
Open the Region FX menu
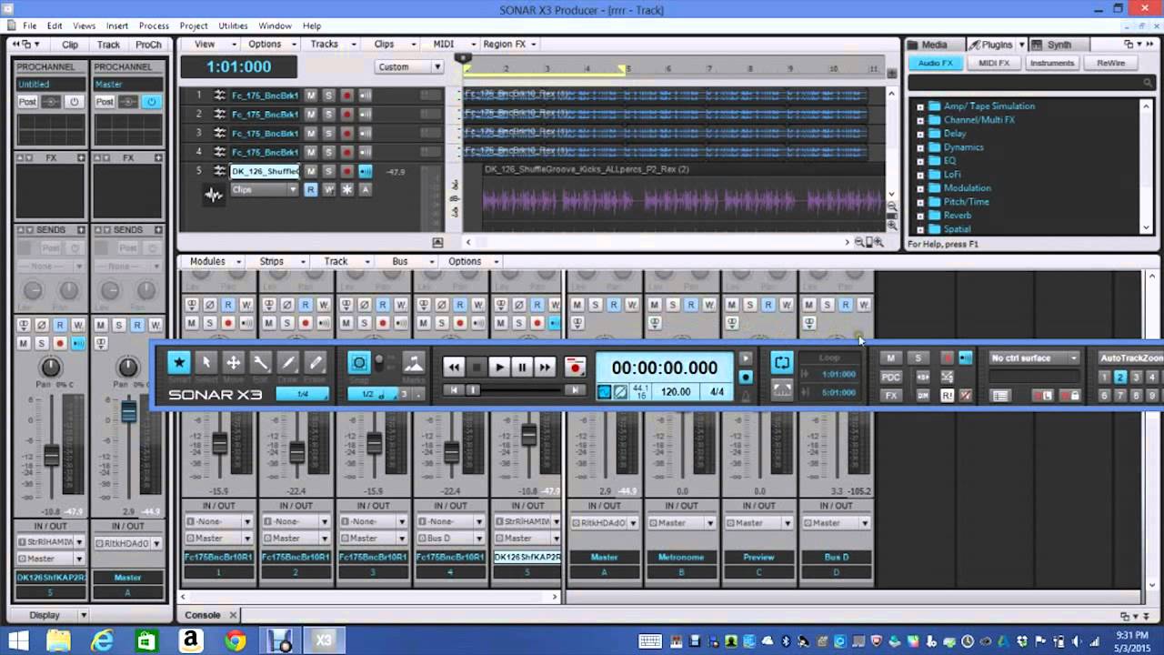[x=508, y=44]
